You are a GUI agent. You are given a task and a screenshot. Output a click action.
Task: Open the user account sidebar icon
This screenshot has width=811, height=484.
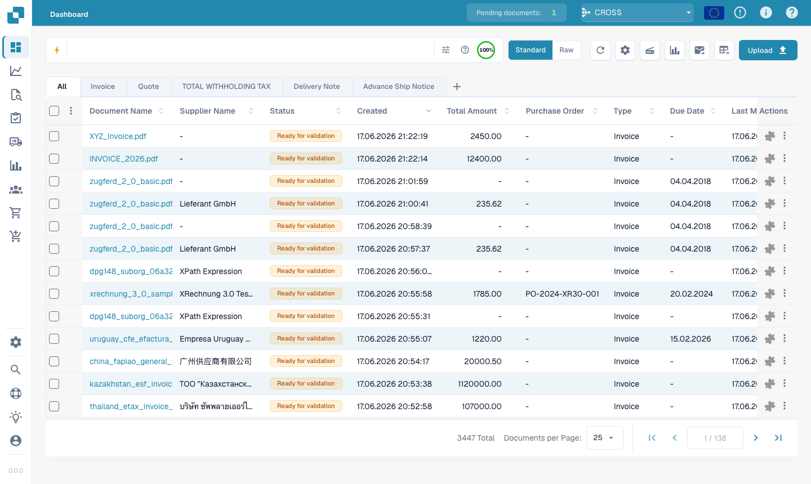(16, 441)
